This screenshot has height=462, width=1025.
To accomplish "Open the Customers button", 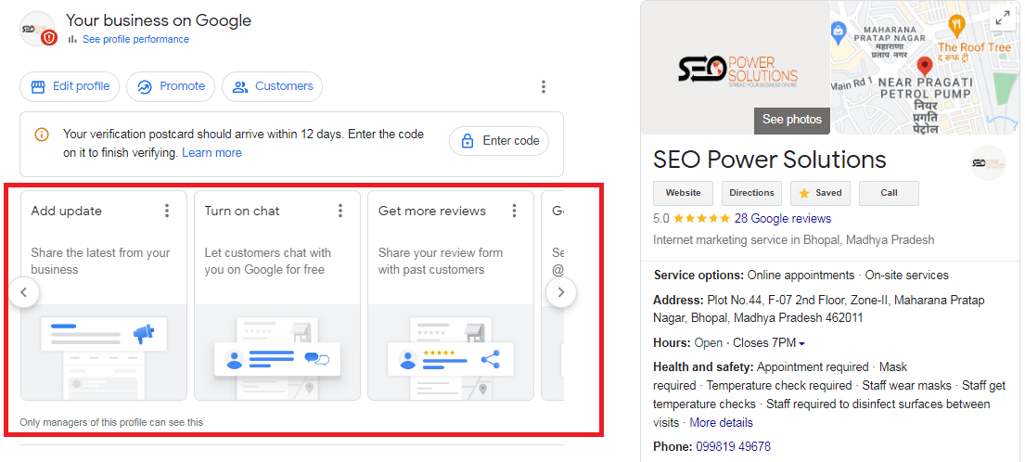I will [x=272, y=86].
